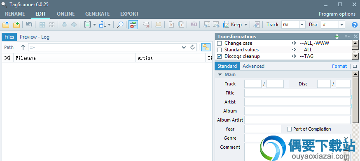Screen dimensions: 360x161
Task: Click the remove tag icon with red X
Action: (x=146, y=25)
